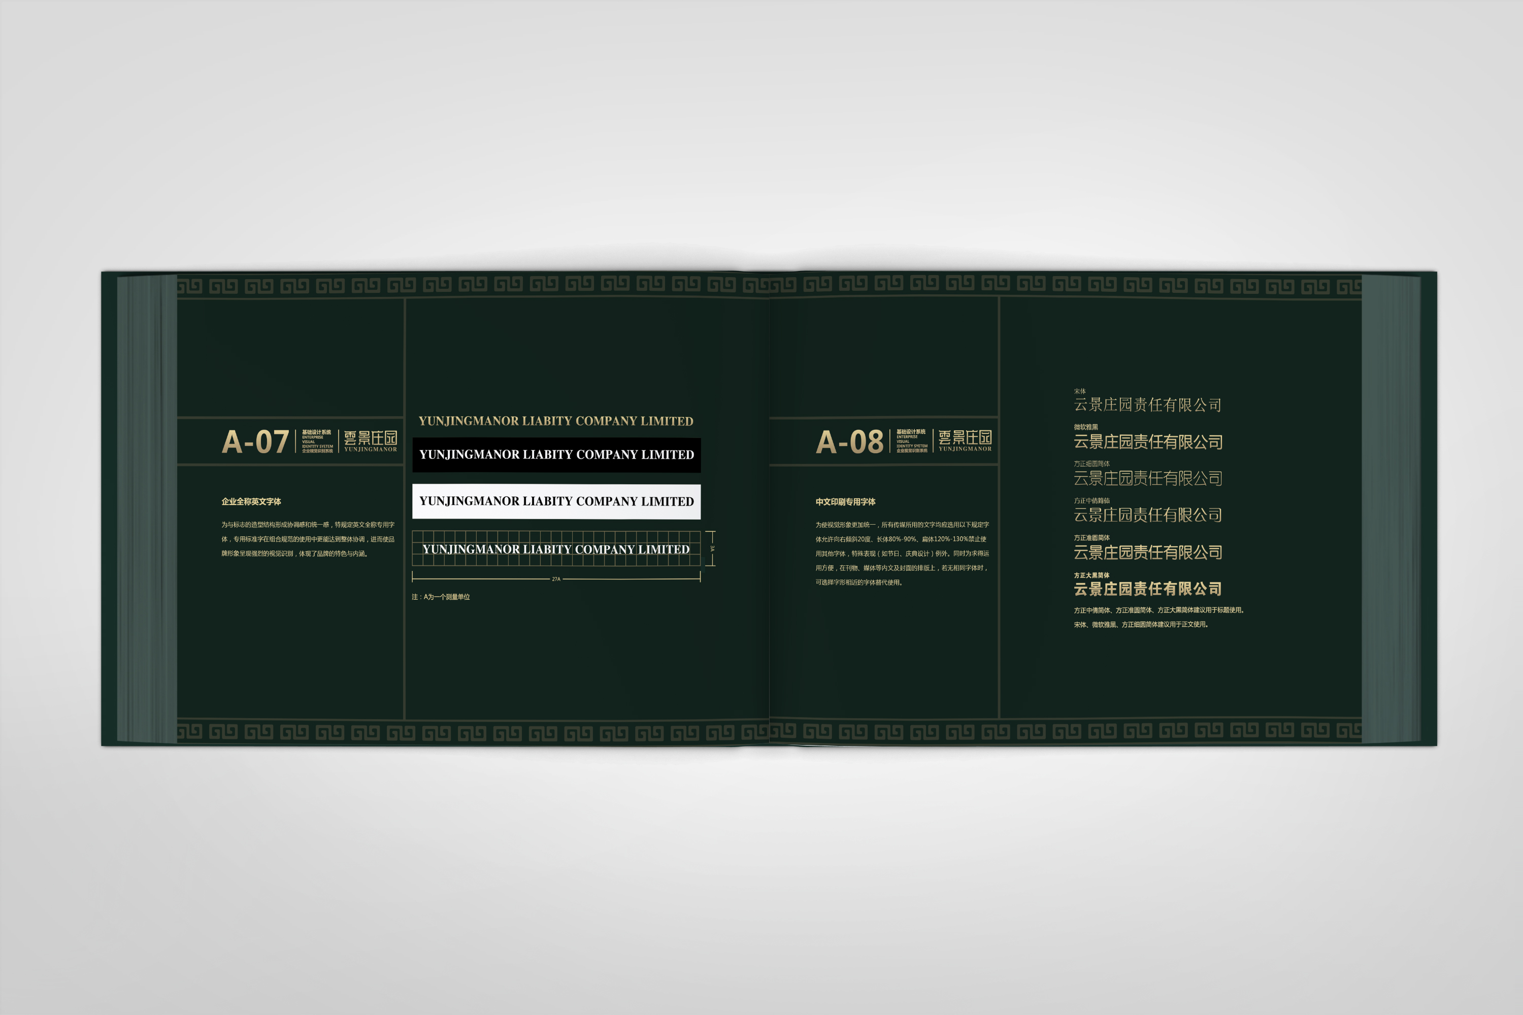The width and height of the screenshot is (1523, 1015).
Task: Click the 3A height measurement marker
Action: (711, 549)
